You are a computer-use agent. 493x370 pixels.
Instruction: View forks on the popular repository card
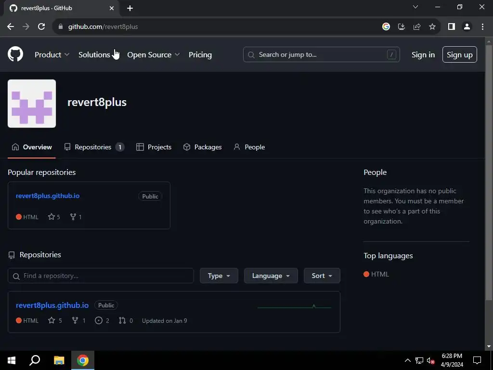coord(76,217)
